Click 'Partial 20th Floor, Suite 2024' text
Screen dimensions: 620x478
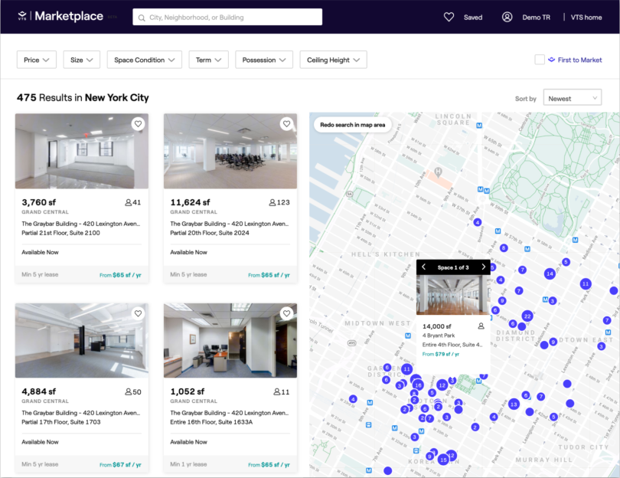pyautogui.click(x=210, y=233)
